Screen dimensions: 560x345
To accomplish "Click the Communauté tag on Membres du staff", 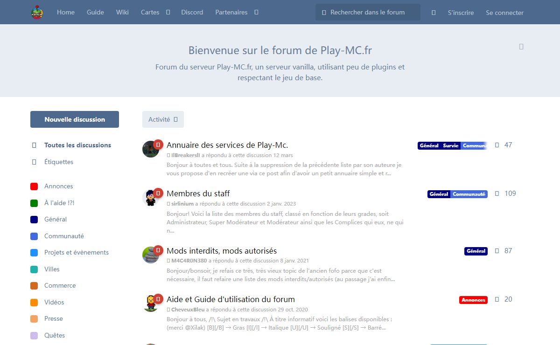I will click(469, 194).
